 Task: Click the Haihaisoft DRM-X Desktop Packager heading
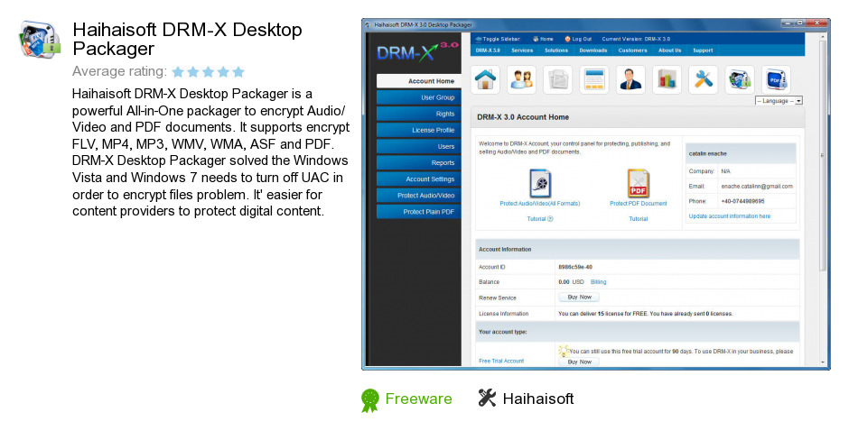click(187, 39)
